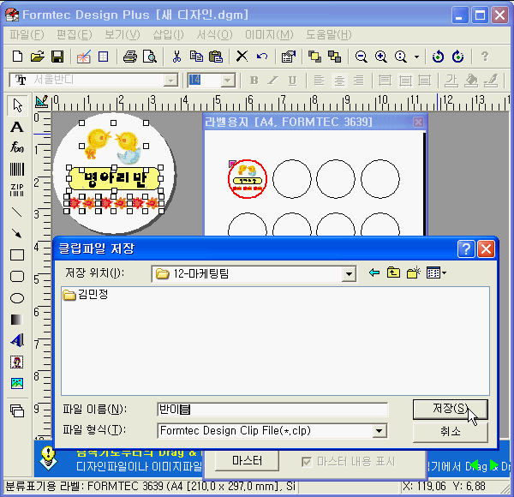Click the Paste clipboard icon
The width and height of the screenshot is (514, 497).
[x=216, y=57]
